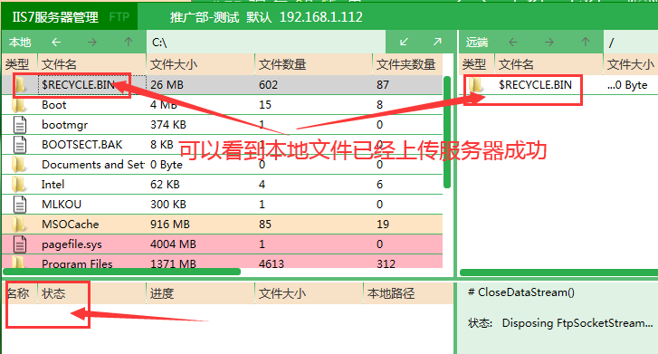Click the remote ...0 Byte size cell
This screenshot has width=658, height=354.
[627, 85]
